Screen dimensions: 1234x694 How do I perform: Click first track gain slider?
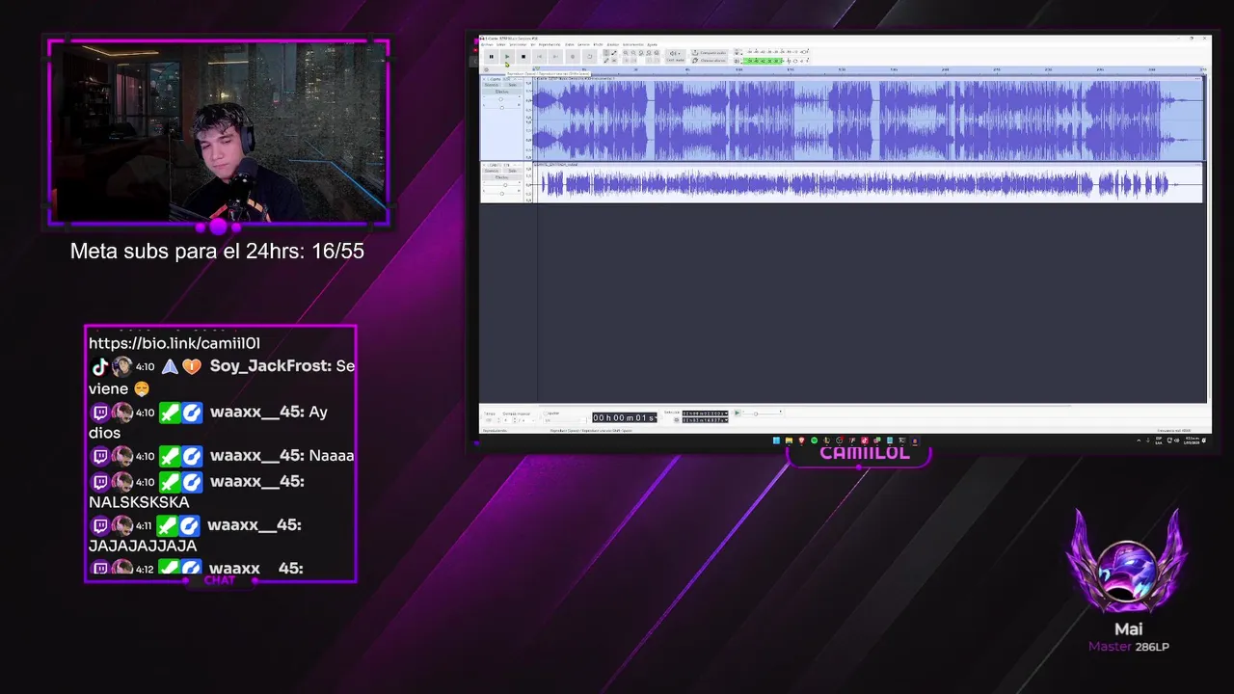click(x=501, y=99)
